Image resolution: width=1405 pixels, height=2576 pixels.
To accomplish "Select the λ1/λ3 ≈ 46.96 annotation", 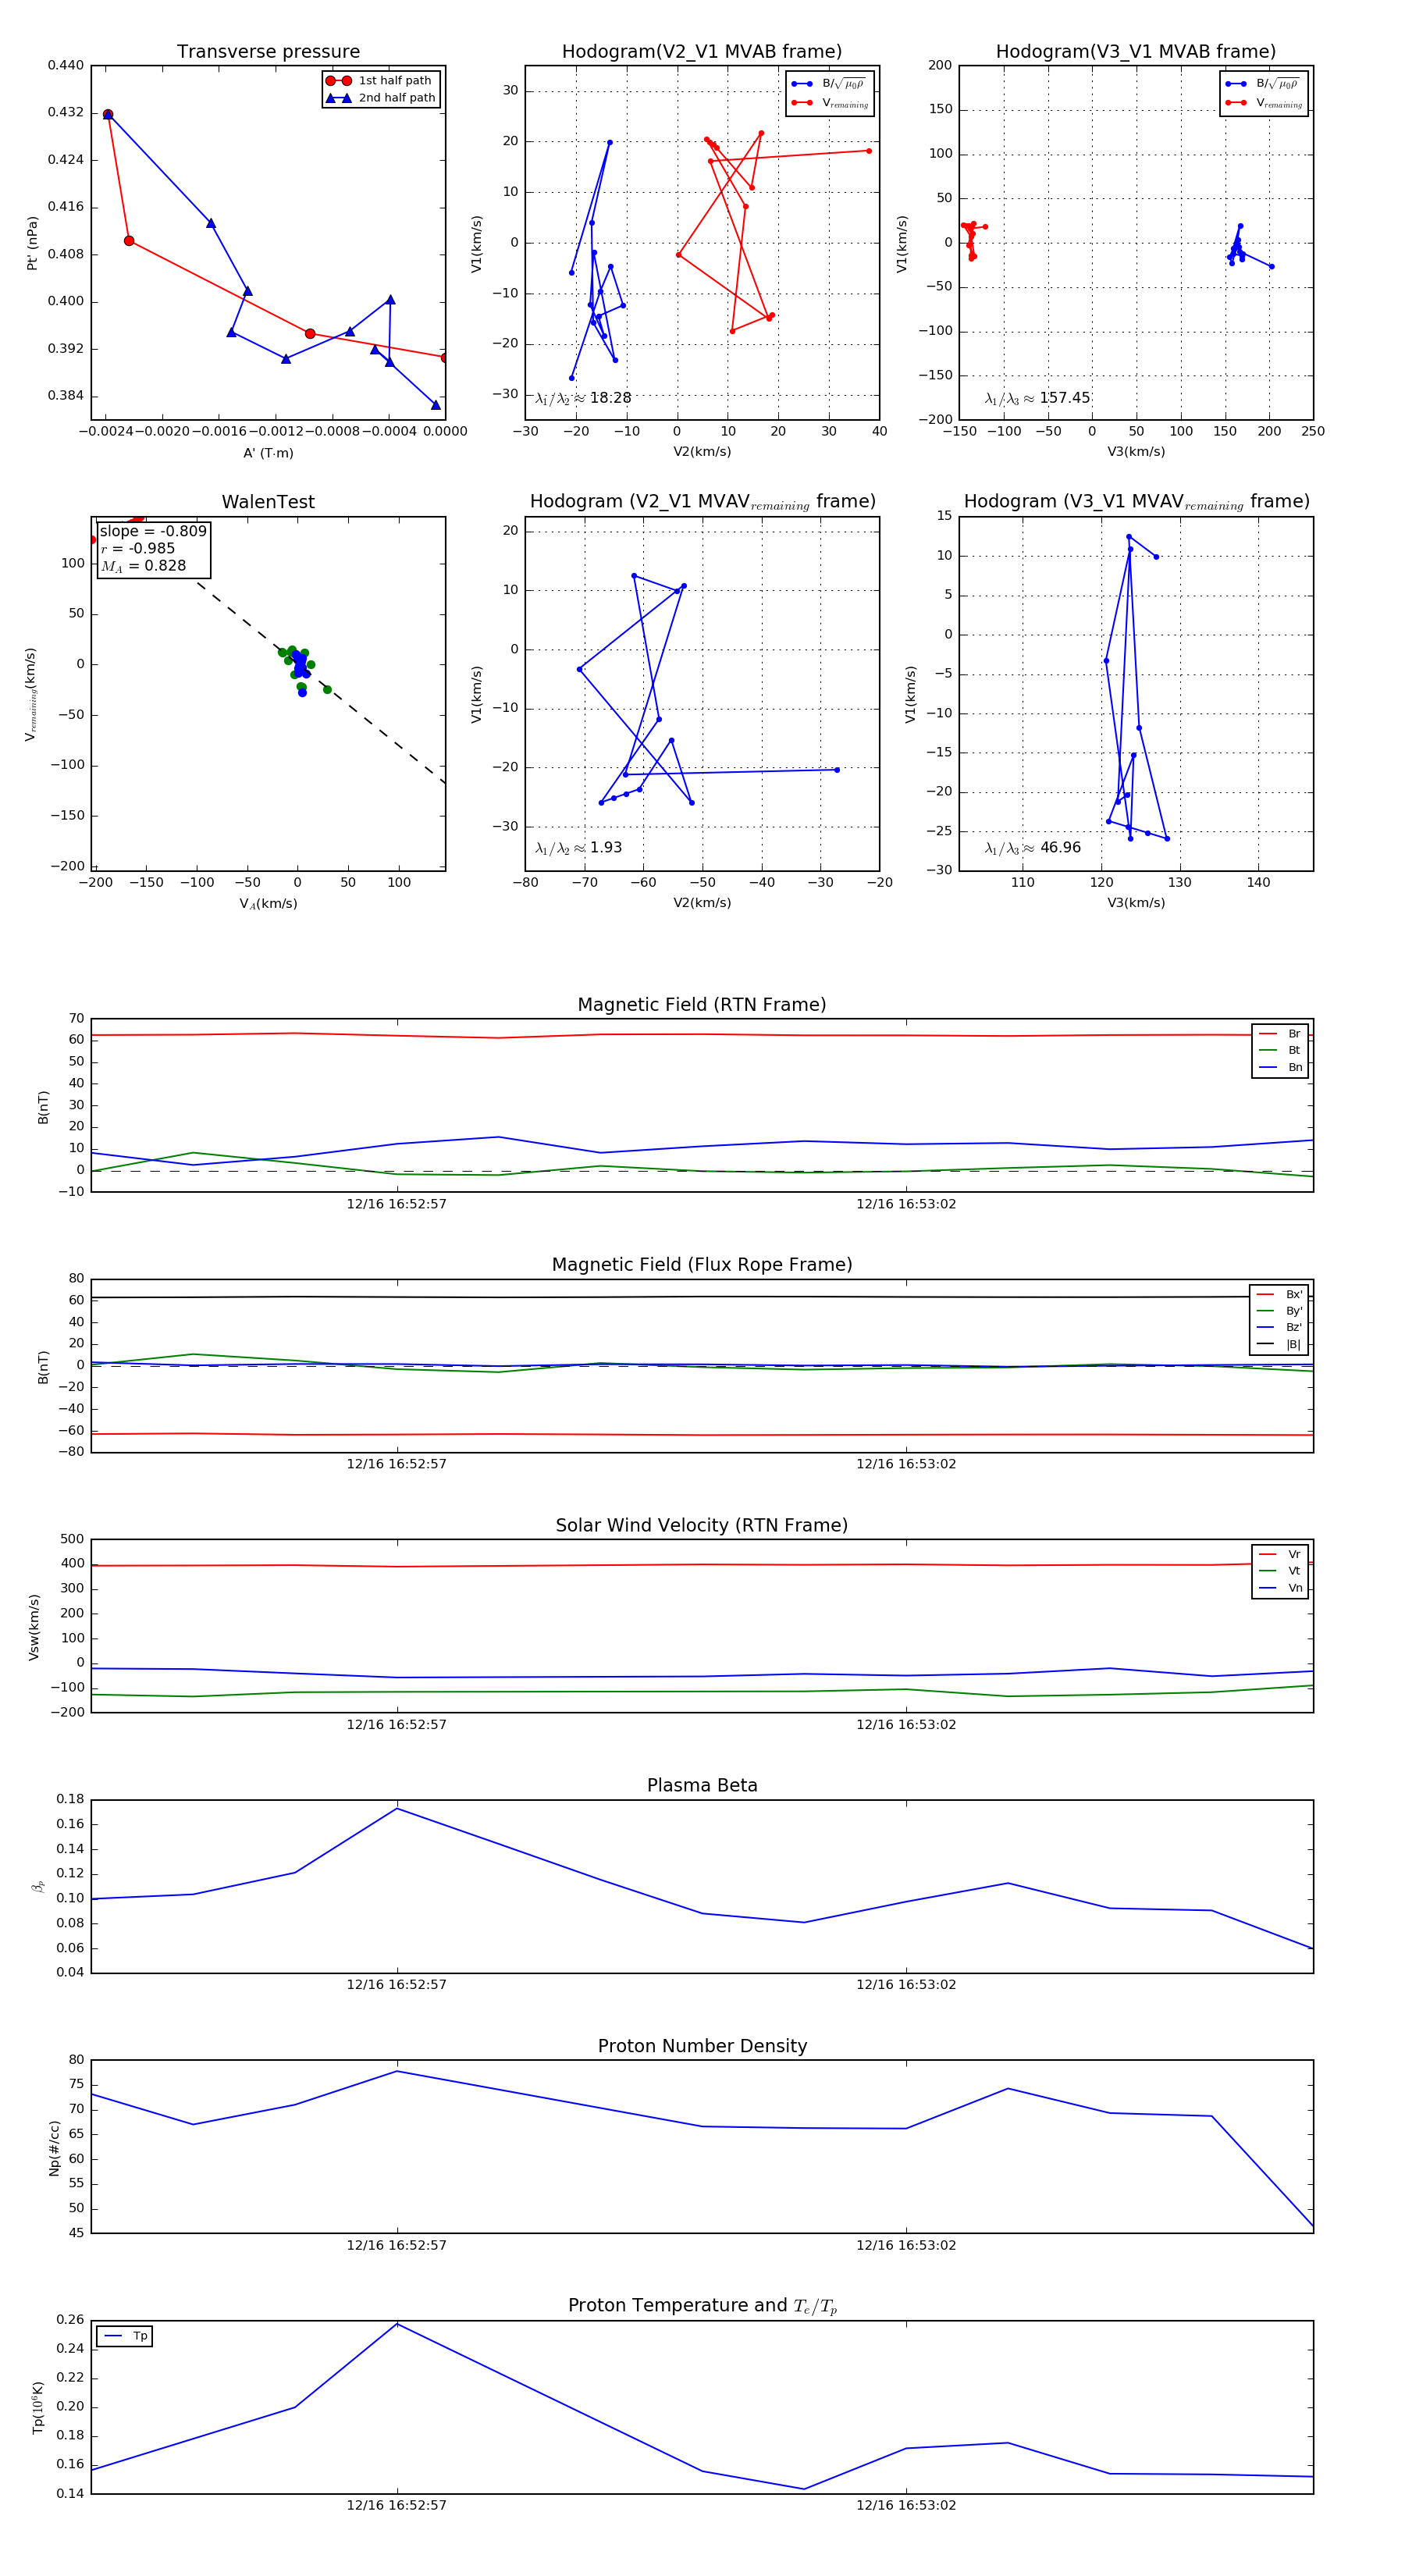I will click(1032, 848).
